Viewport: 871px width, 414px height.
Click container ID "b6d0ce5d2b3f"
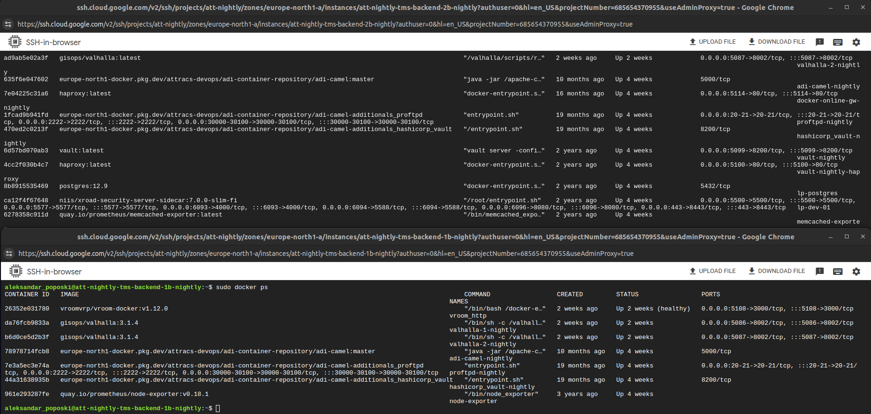(x=27, y=337)
